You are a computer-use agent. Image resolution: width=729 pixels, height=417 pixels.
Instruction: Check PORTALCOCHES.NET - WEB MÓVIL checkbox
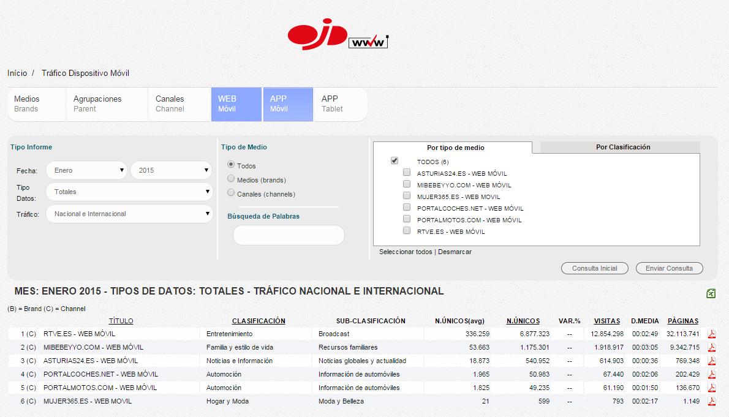click(407, 208)
